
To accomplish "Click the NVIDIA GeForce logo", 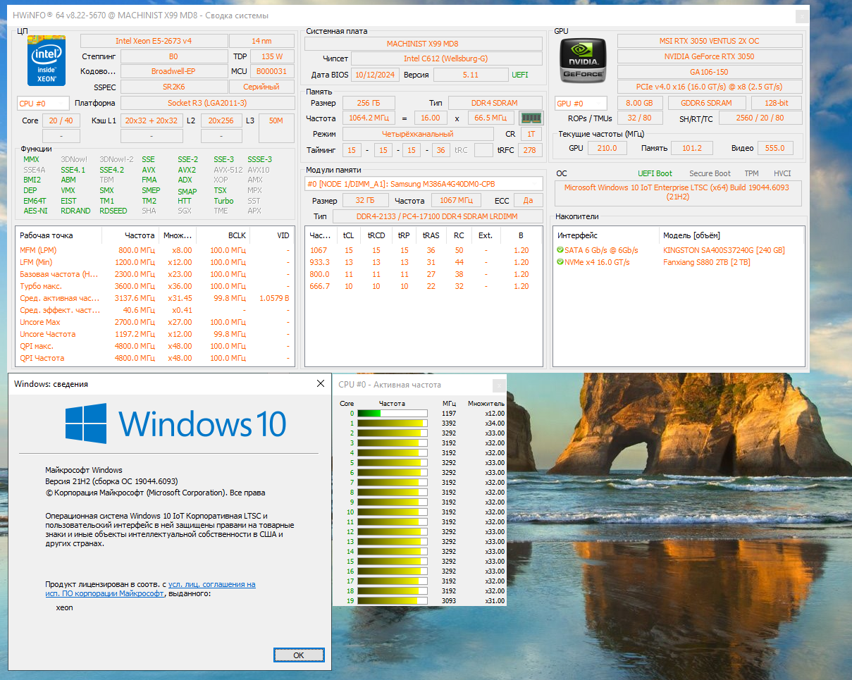I will (x=584, y=62).
